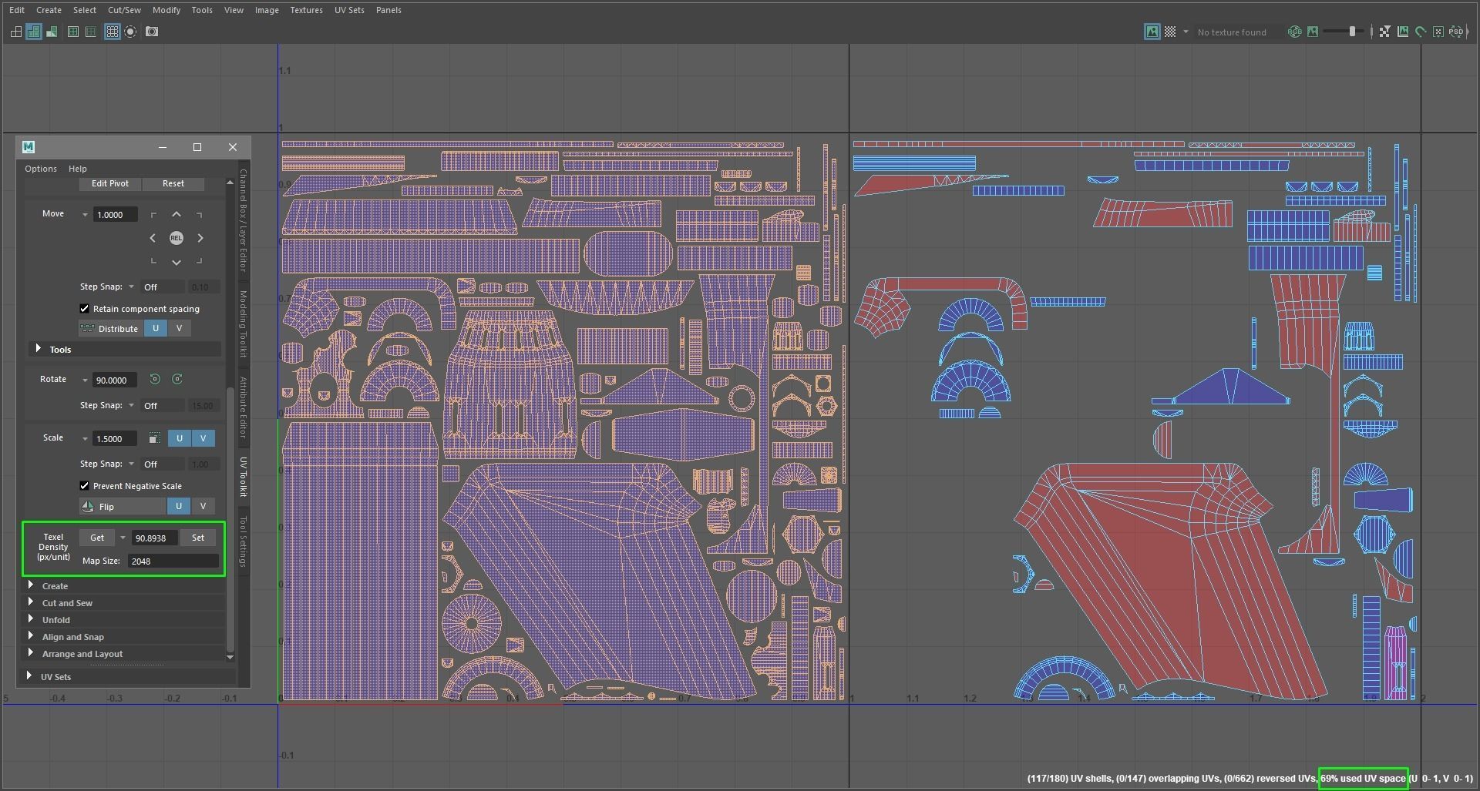Toggle Flip V direction

[203, 506]
